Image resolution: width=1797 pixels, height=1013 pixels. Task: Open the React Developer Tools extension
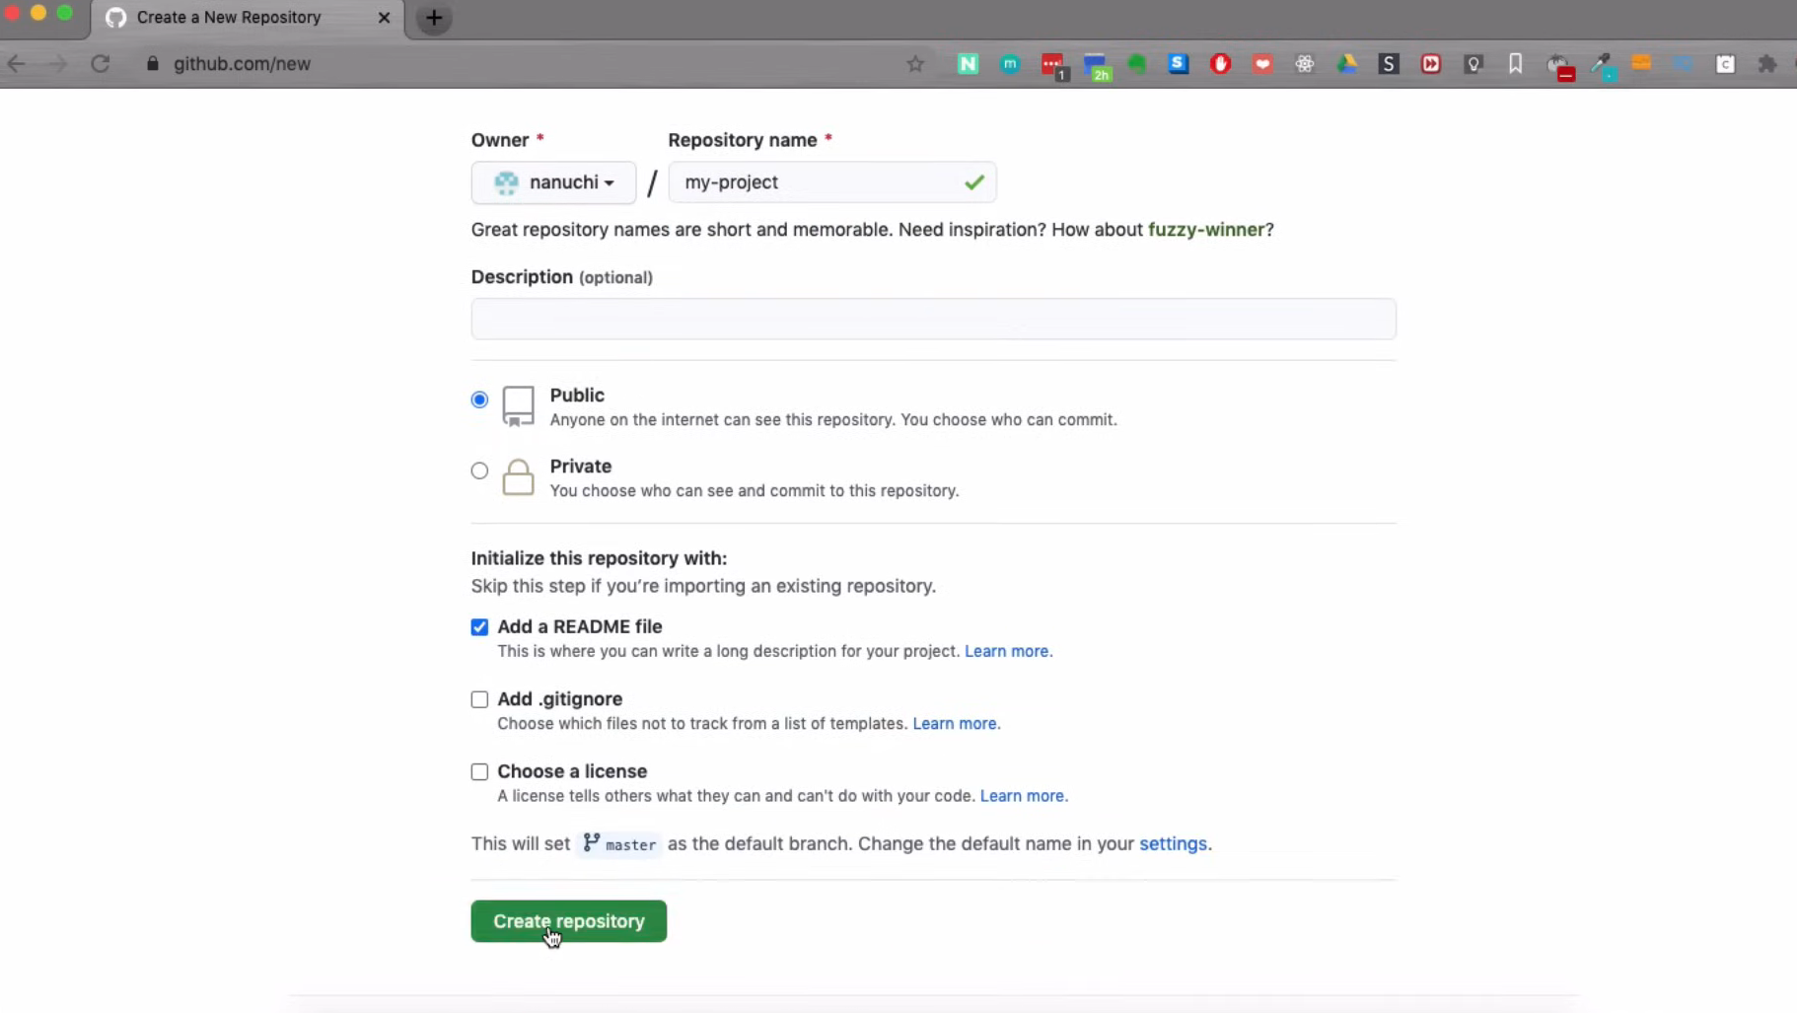pyautogui.click(x=1304, y=64)
